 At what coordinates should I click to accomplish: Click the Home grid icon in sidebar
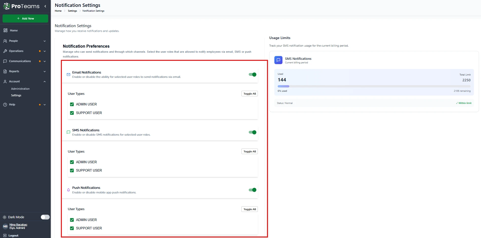click(5, 30)
